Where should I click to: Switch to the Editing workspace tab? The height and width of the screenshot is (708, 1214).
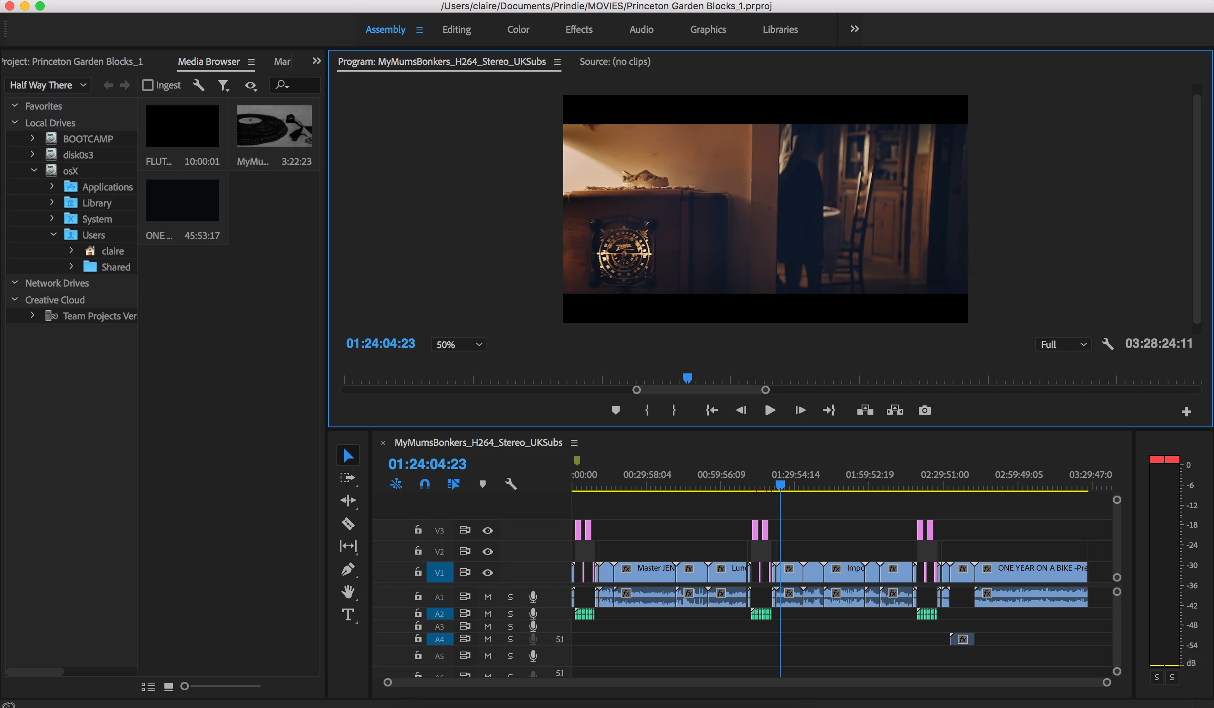pyautogui.click(x=456, y=29)
